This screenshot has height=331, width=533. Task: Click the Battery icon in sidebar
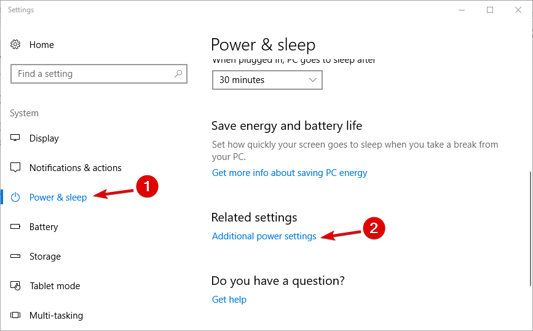[16, 227]
